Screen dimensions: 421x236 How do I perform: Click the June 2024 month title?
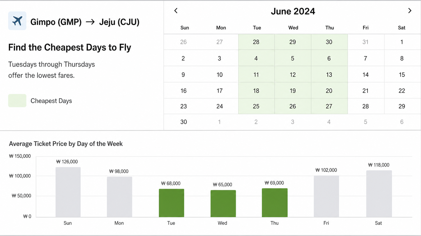click(x=293, y=11)
